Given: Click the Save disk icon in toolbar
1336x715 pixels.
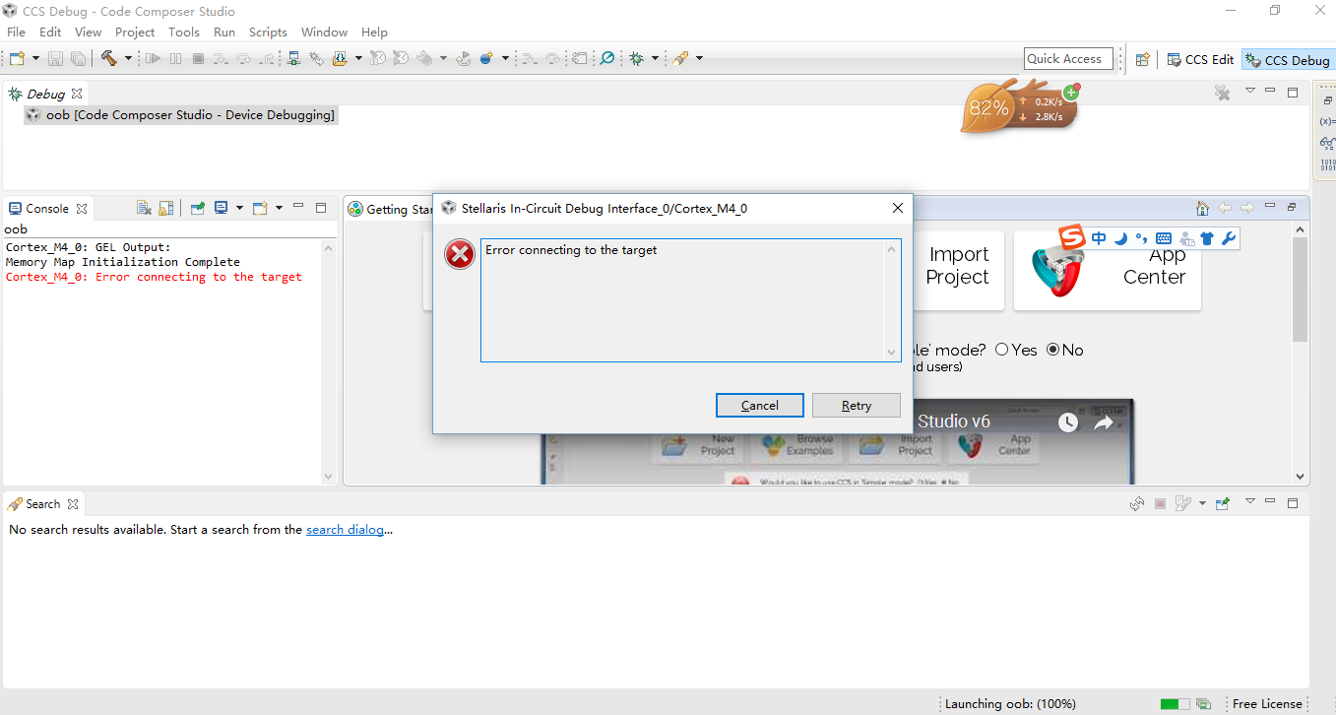Looking at the screenshot, I should (56, 59).
